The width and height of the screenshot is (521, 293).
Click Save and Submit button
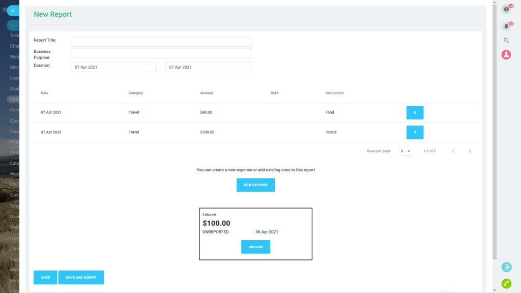click(x=81, y=277)
